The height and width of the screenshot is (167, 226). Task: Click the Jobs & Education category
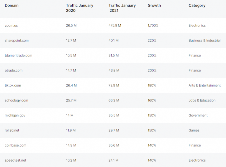pos(202,101)
